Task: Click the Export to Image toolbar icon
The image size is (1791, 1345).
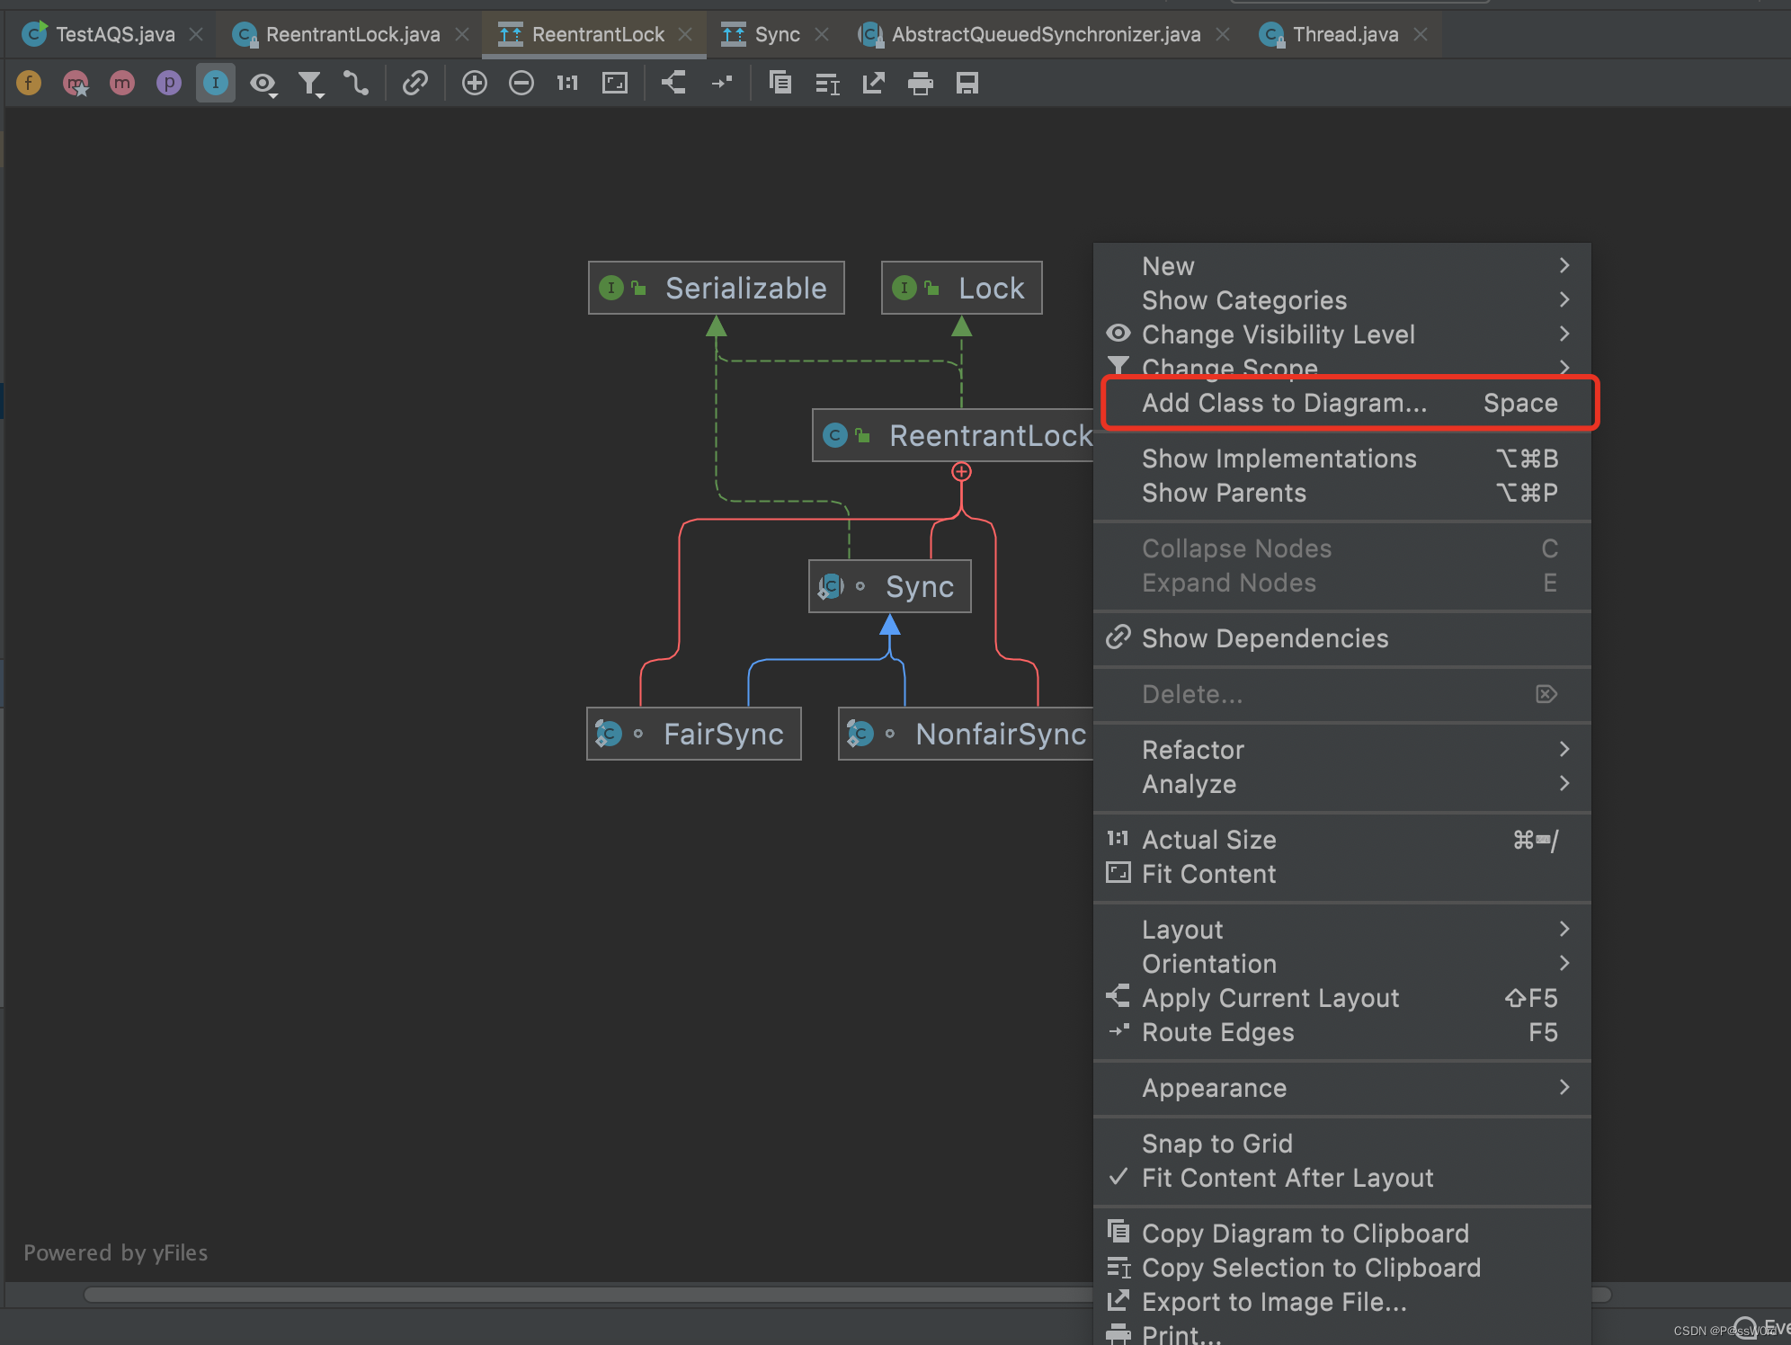Action: click(874, 84)
